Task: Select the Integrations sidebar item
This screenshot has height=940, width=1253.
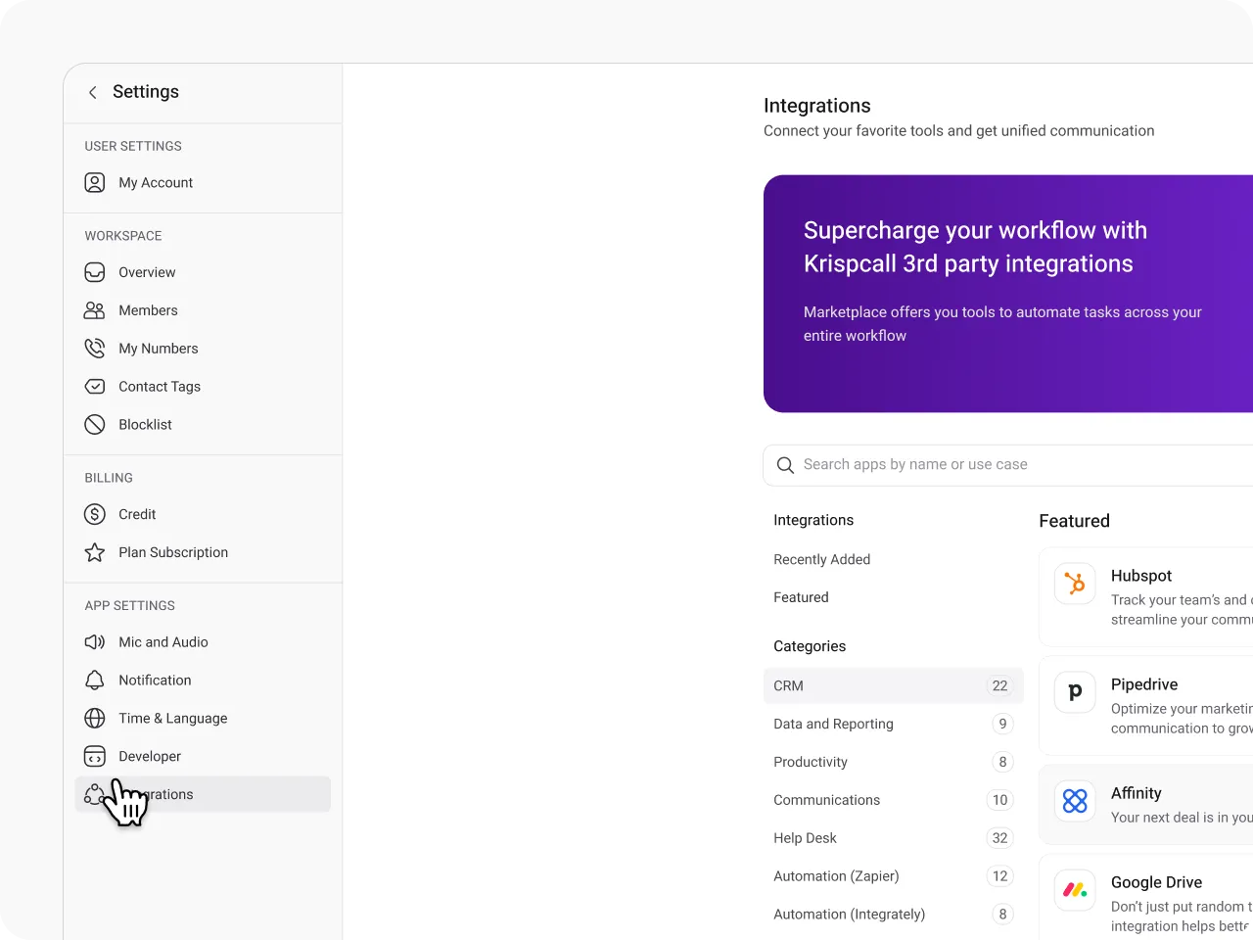Action: 203,794
